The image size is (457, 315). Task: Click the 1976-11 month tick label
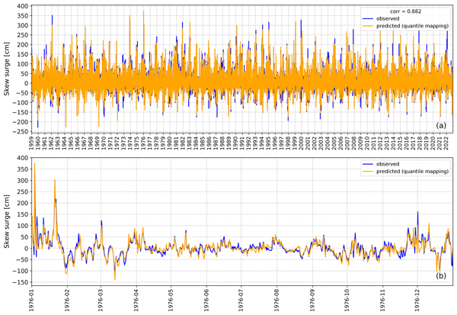382,300
